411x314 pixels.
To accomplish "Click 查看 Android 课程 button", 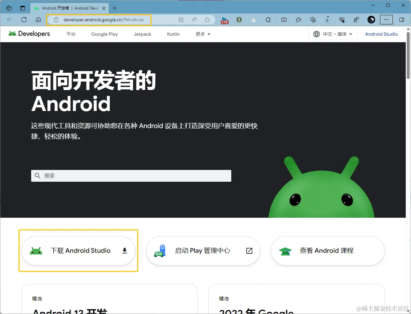I will (328, 251).
